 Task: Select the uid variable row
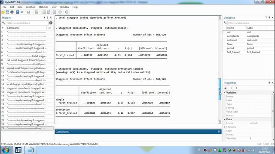249,32
